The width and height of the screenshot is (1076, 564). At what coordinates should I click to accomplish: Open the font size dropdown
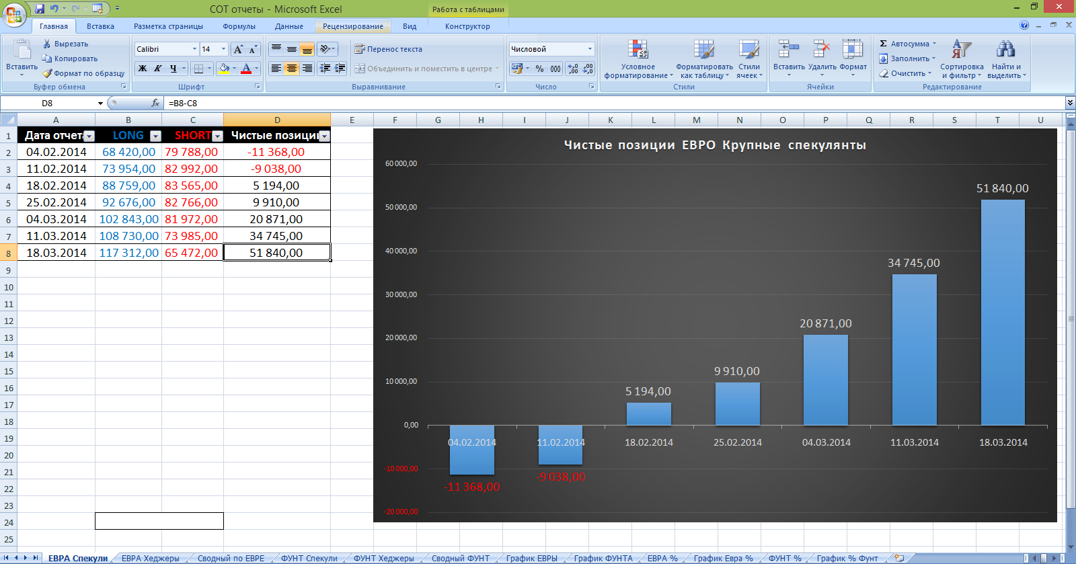click(223, 49)
